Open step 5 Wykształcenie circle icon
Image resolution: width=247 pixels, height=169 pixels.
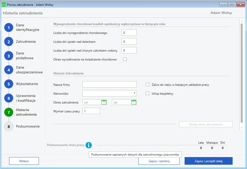9,84
